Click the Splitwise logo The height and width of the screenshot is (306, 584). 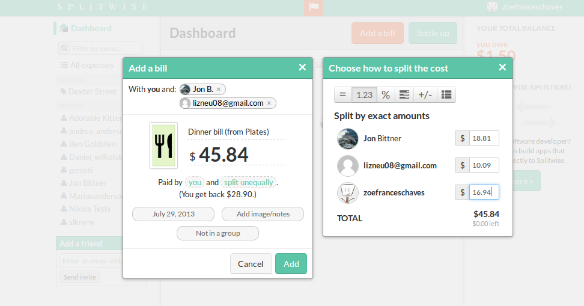click(102, 7)
